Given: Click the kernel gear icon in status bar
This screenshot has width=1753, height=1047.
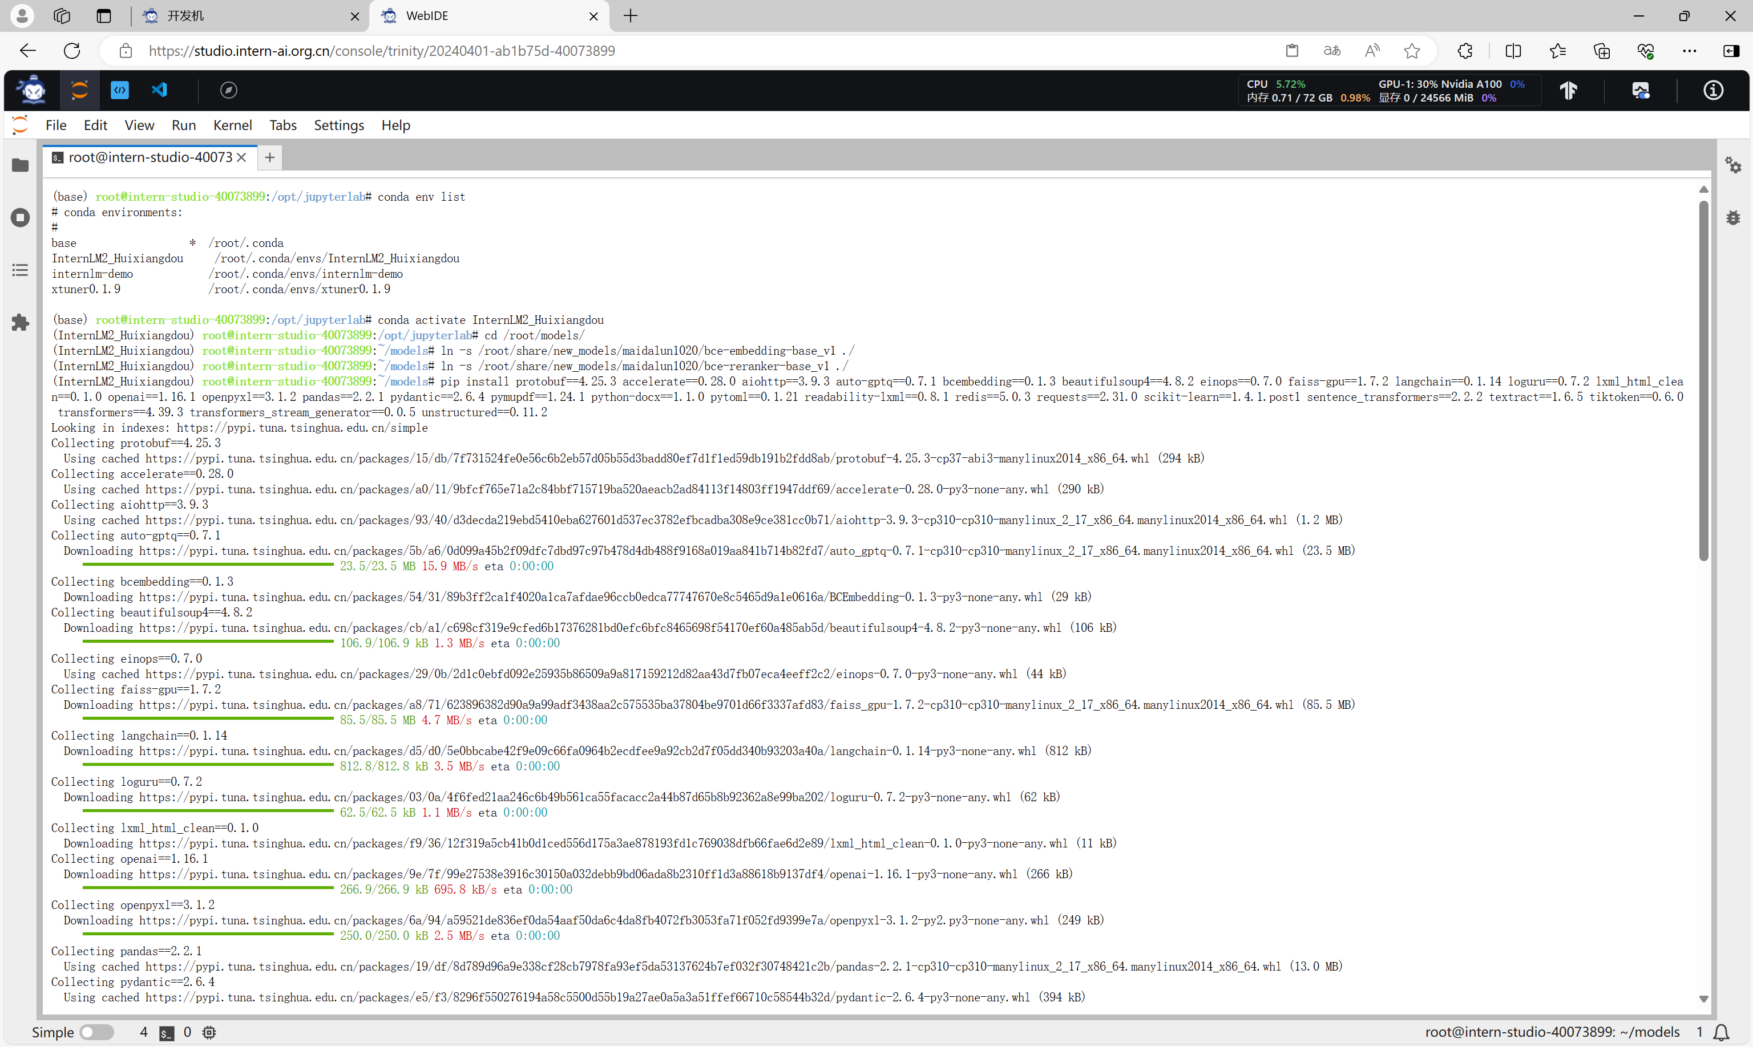Looking at the screenshot, I should click(209, 1032).
